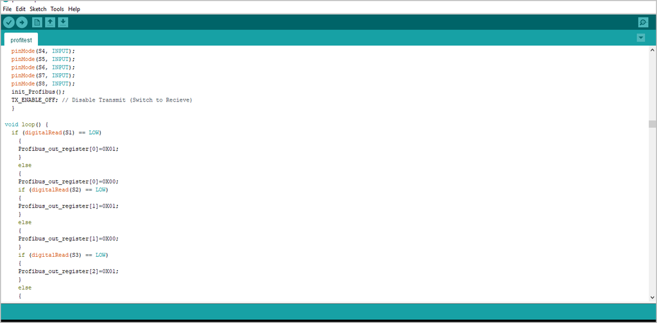Click the TX_ENABLE_OFF statement
The image size is (657, 323).
(35, 100)
